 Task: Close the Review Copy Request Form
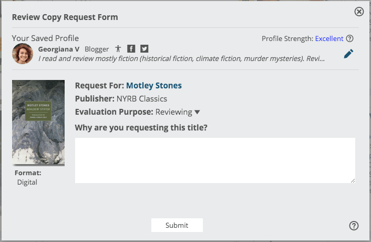coord(359,12)
